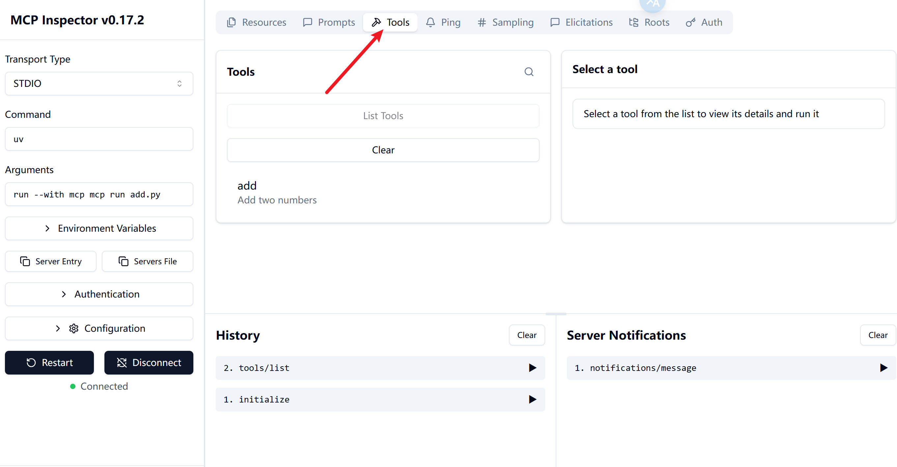Click the copy icon on Servers File
The height and width of the screenshot is (467, 897).
pyautogui.click(x=123, y=261)
